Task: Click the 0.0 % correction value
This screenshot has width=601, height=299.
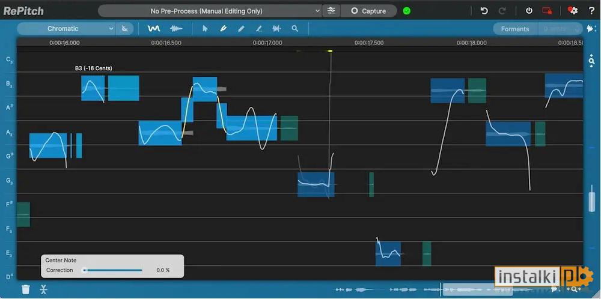Action: point(162,270)
